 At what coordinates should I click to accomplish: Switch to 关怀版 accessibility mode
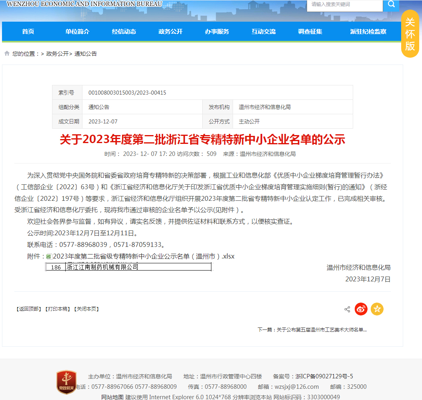pyautogui.click(x=410, y=34)
